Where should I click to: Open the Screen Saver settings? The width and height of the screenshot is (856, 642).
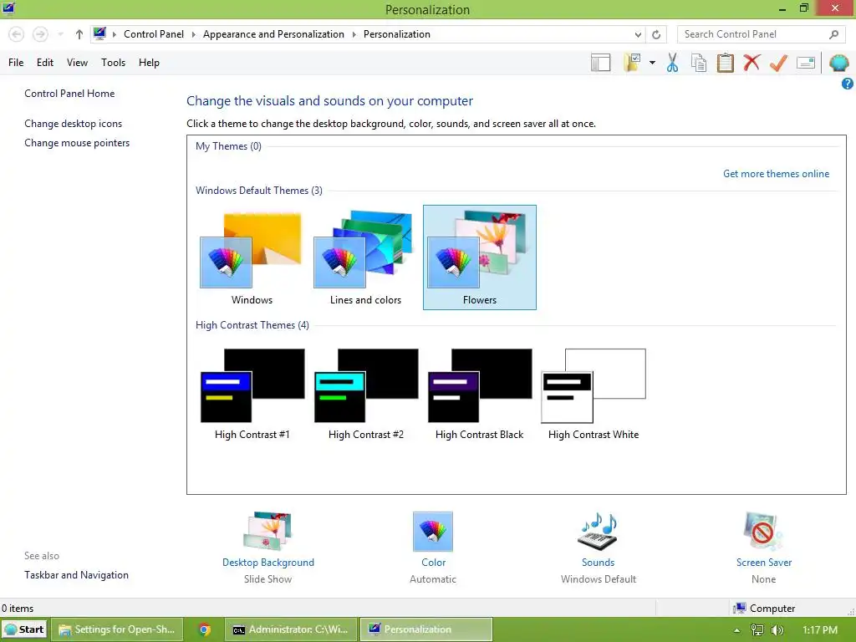[764, 548]
